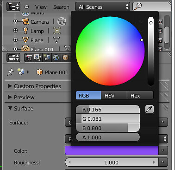
Task: Click the Lamp data icon in outliner
Action: [57, 31]
